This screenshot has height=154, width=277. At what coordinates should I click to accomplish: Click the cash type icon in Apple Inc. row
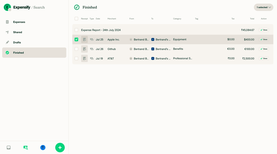click(x=92, y=39)
